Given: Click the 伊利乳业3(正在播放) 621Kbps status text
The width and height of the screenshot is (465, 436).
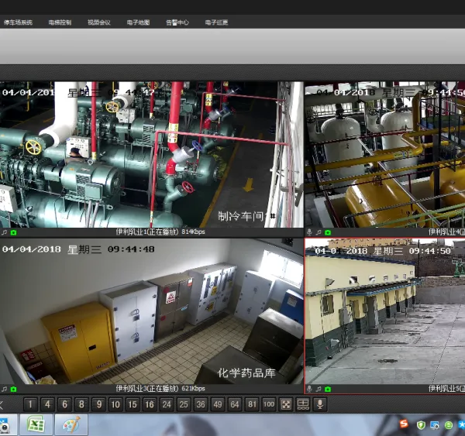Looking at the screenshot, I should coord(160,389).
